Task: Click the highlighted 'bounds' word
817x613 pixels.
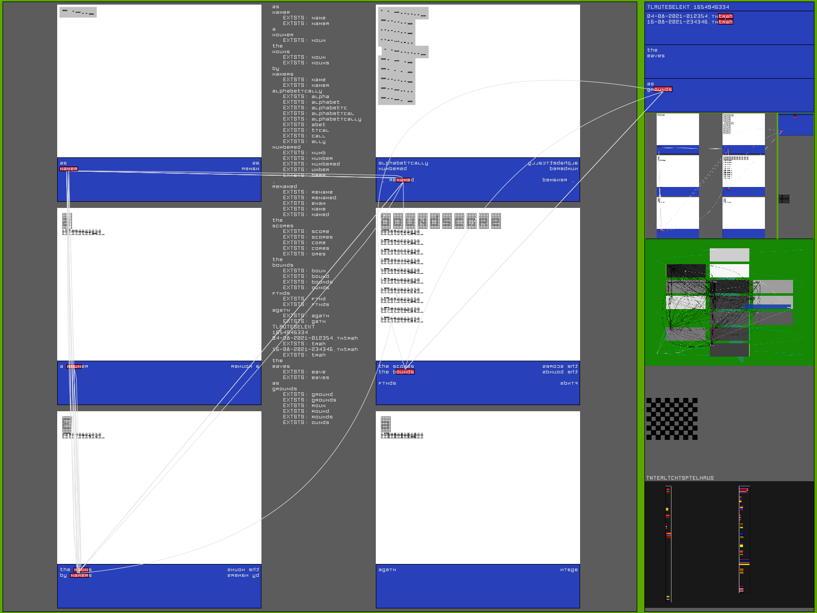Action: click(x=403, y=372)
